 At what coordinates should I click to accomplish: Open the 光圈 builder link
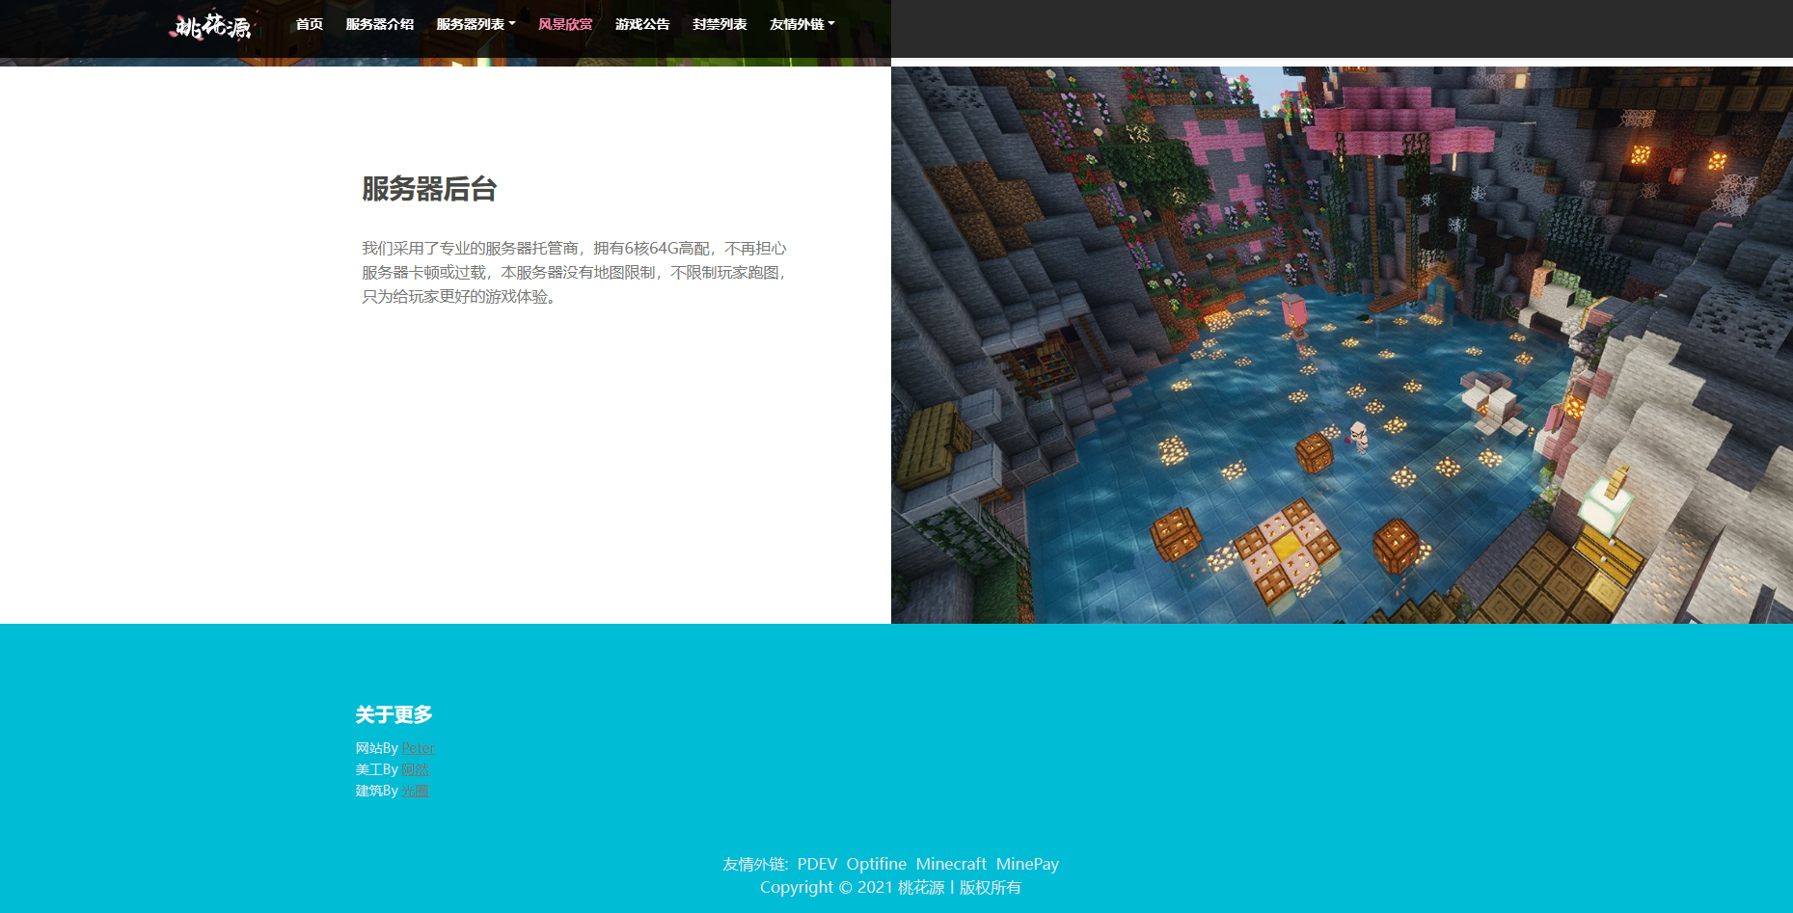click(x=416, y=791)
